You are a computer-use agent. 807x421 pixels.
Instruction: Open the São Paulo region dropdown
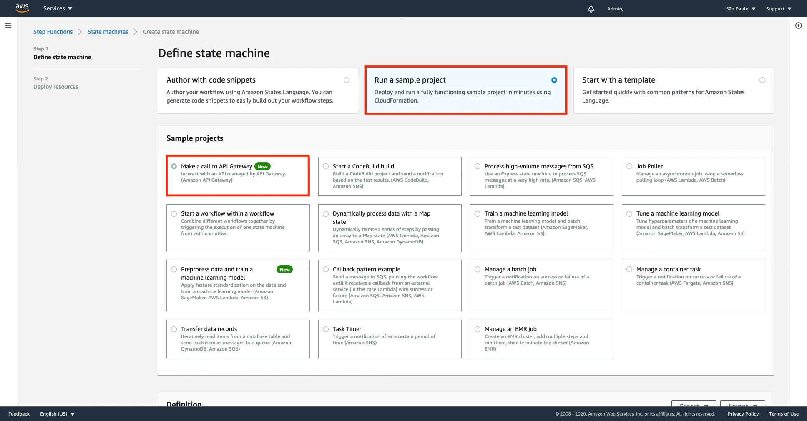[741, 9]
